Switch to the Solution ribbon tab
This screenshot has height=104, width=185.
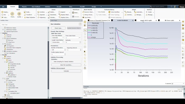pos(47,7)
